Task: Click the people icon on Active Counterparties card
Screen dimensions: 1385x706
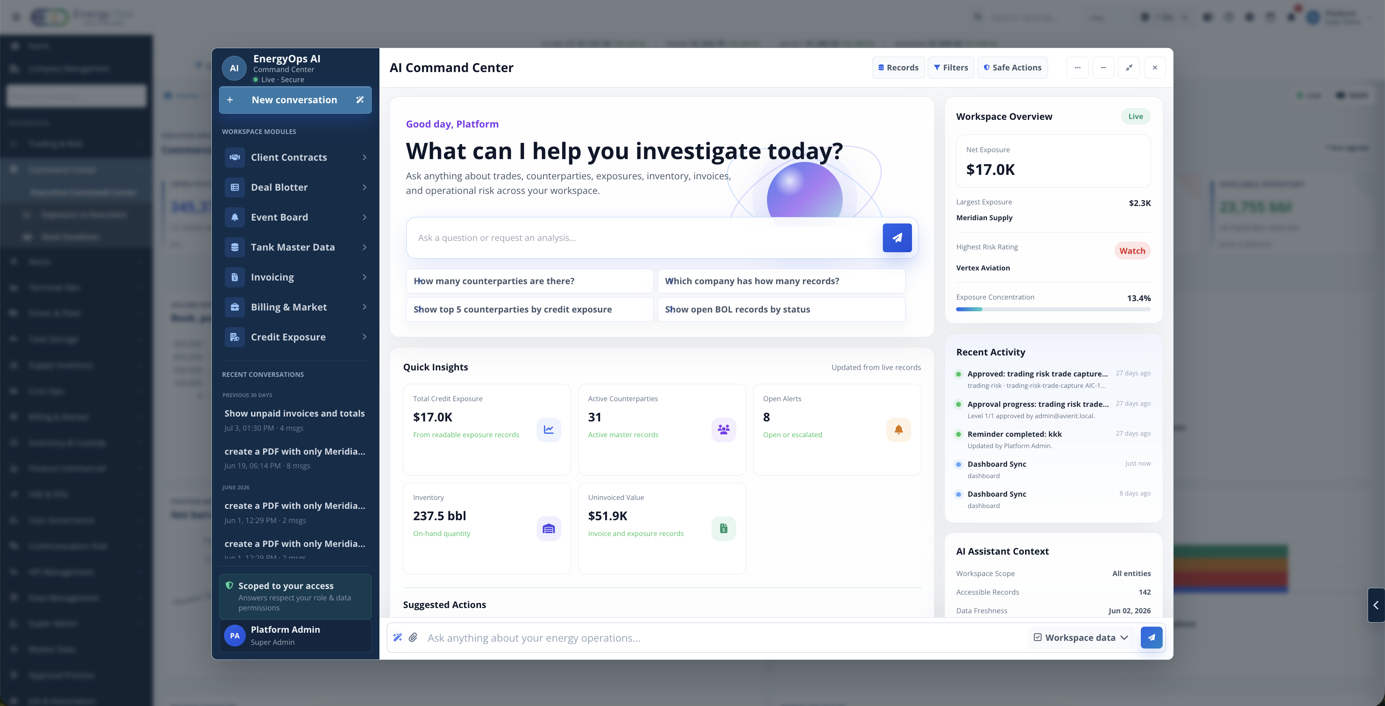Action: (x=724, y=430)
